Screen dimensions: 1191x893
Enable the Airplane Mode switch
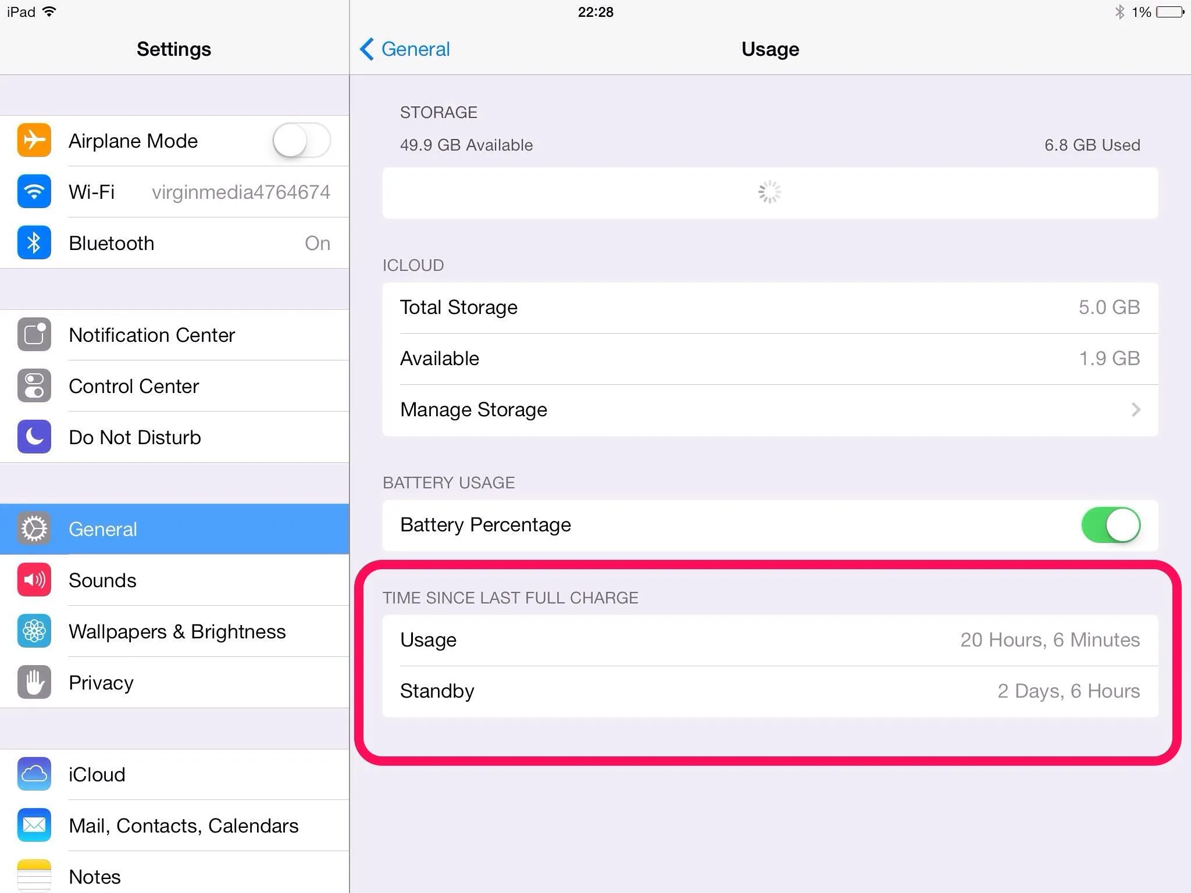point(301,141)
